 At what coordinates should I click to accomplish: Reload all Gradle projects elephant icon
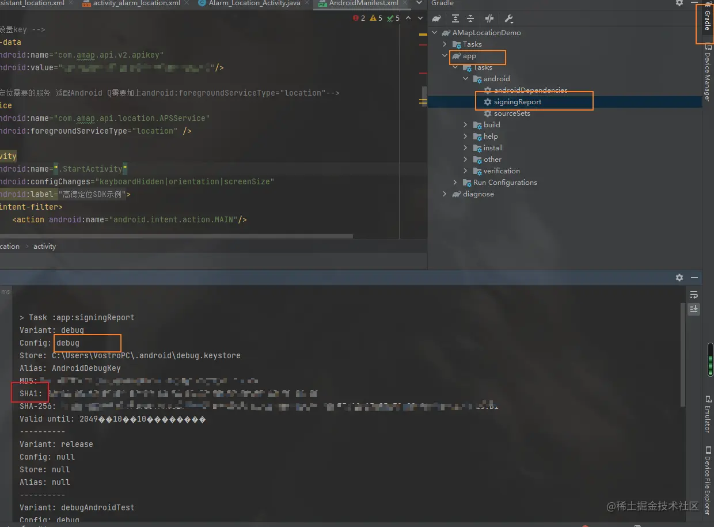point(437,18)
